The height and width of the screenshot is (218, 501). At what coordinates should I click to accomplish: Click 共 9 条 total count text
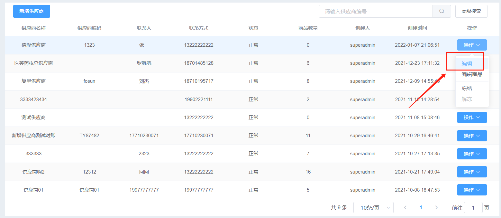pos(339,208)
